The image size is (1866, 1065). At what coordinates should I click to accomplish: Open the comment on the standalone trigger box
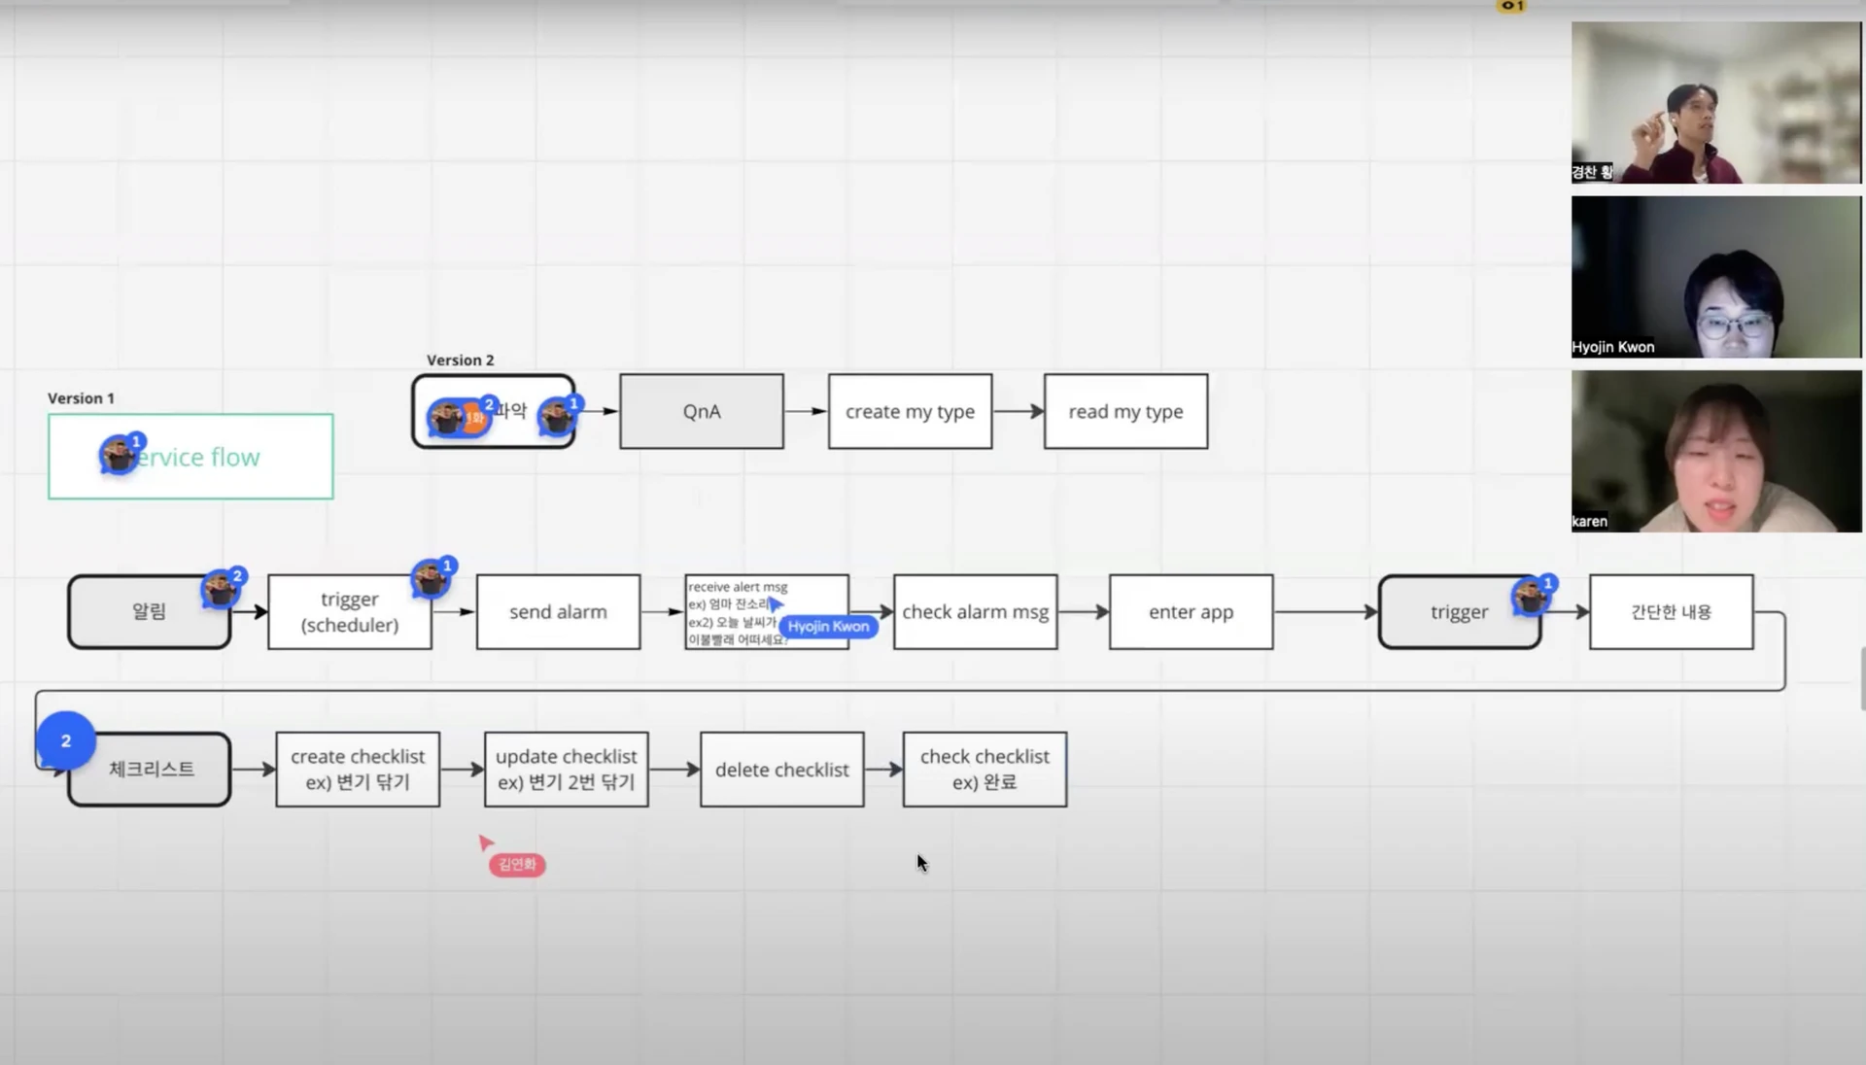[x=1534, y=595]
